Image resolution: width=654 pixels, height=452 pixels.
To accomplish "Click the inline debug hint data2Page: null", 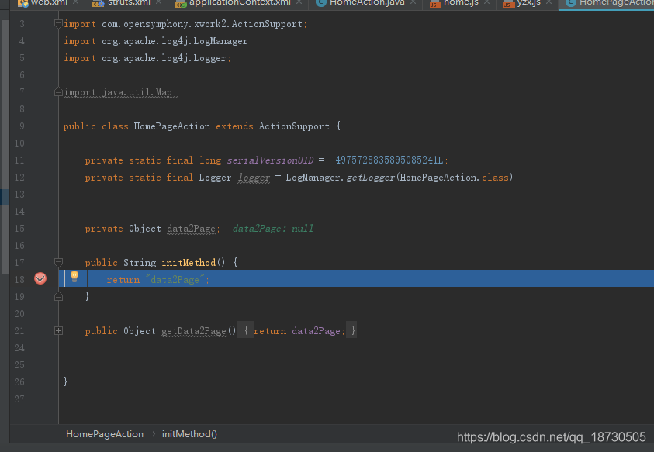I will click(273, 229).
